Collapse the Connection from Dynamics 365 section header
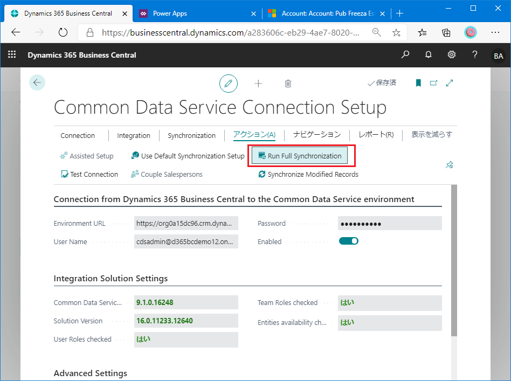511x381 pixels. tap(234, 199)
